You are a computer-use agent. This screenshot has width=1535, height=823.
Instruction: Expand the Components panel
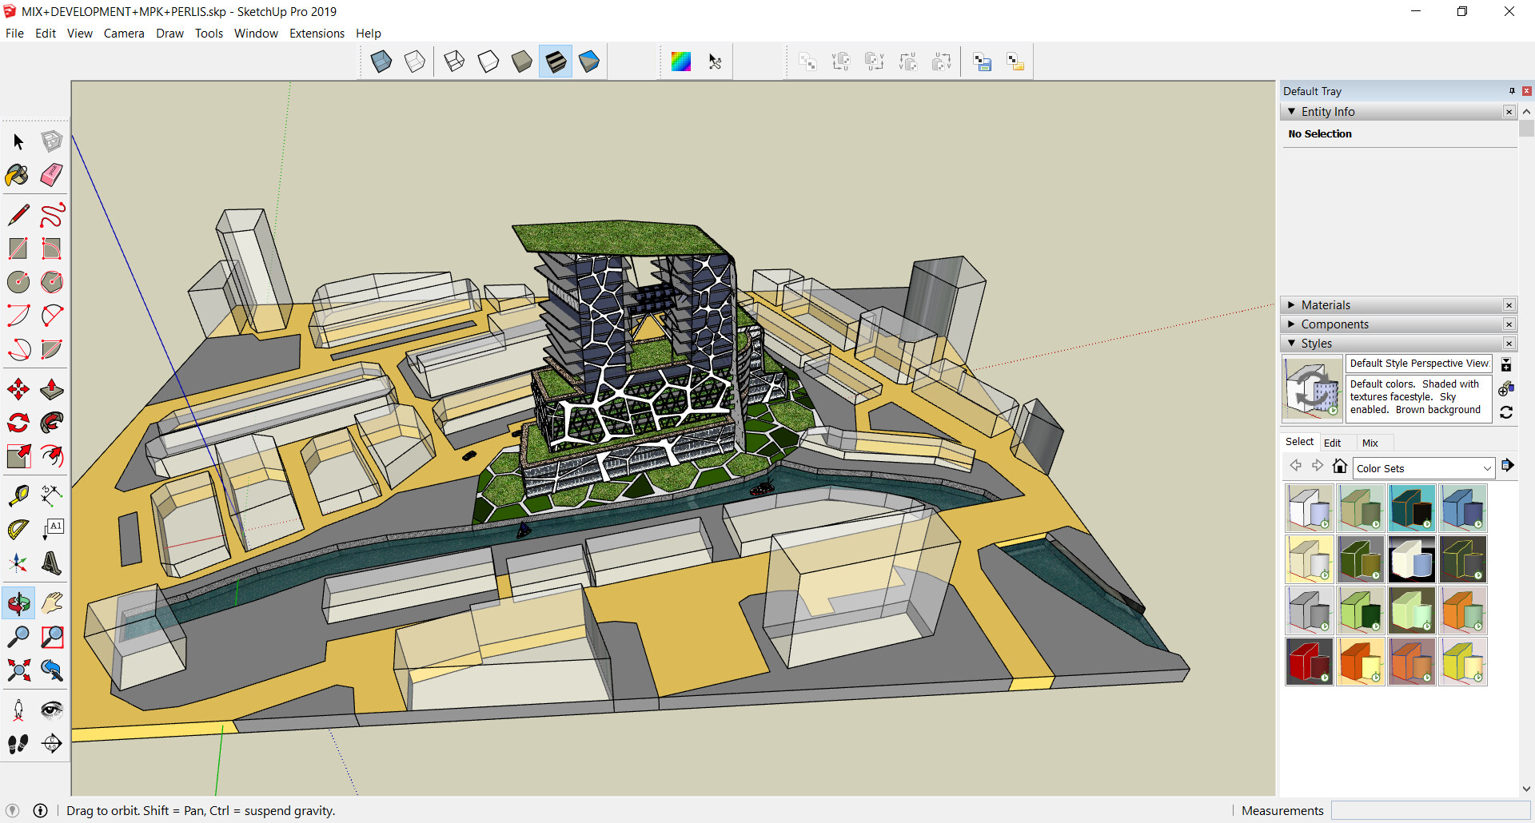(1334, 324)
